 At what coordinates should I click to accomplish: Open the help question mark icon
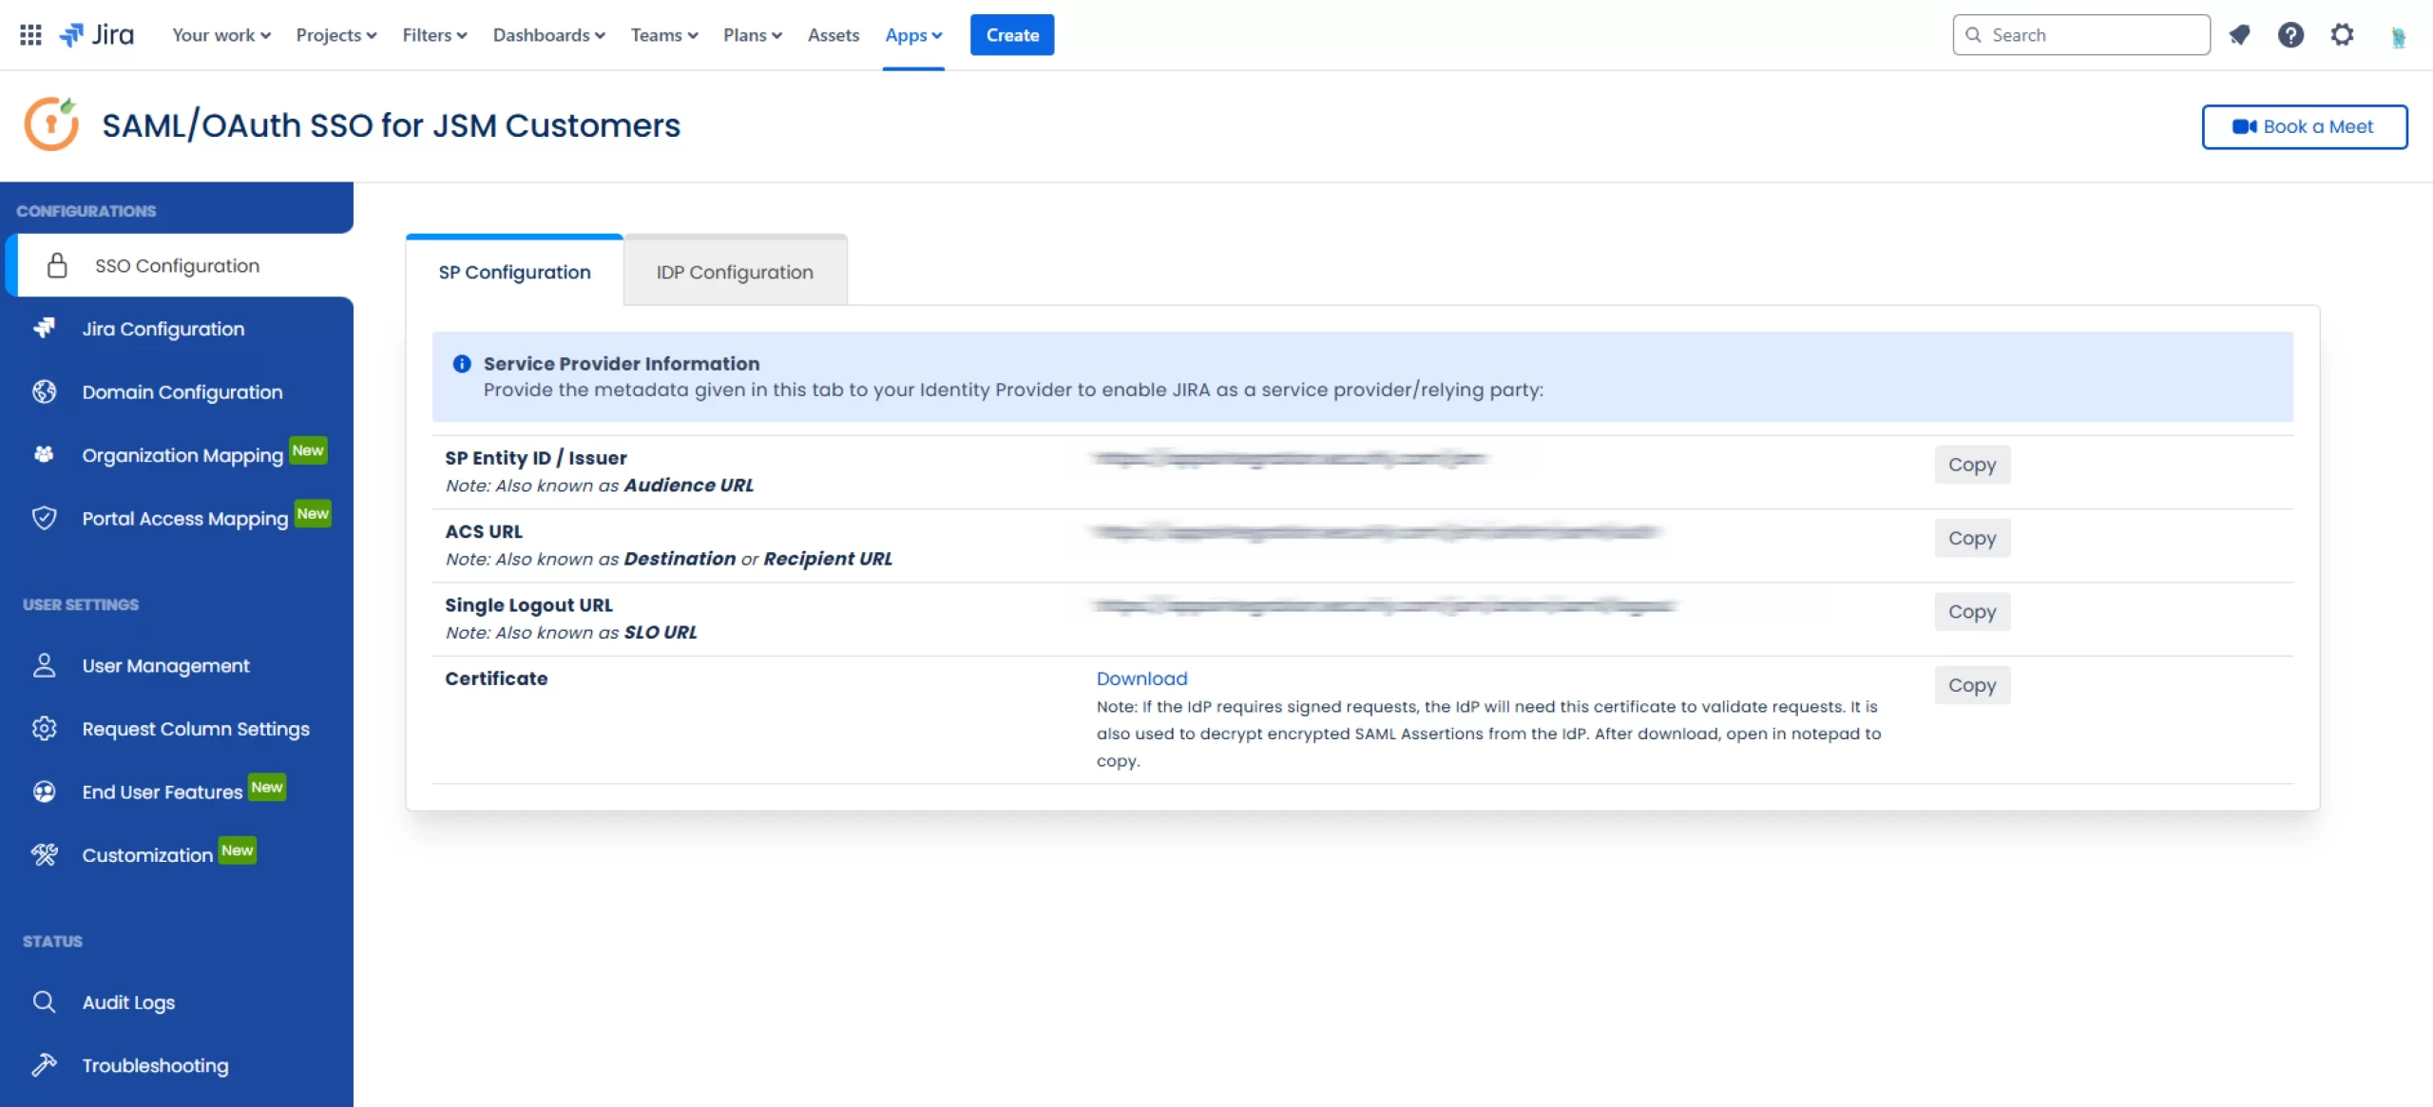tap(2290, 35)
